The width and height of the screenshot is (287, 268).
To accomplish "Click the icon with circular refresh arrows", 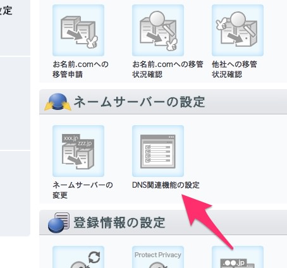I will tap(78, 257).
